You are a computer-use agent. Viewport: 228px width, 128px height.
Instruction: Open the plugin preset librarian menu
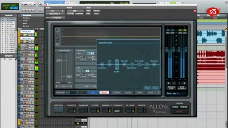(75, 11)
